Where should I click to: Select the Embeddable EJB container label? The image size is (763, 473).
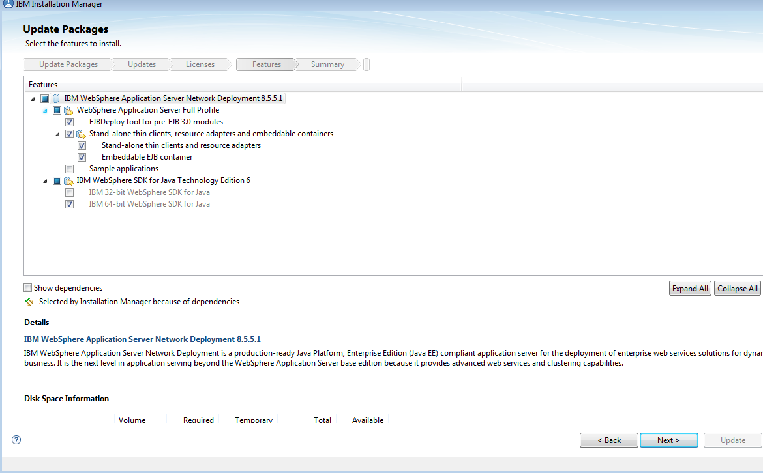click(147, 157)
